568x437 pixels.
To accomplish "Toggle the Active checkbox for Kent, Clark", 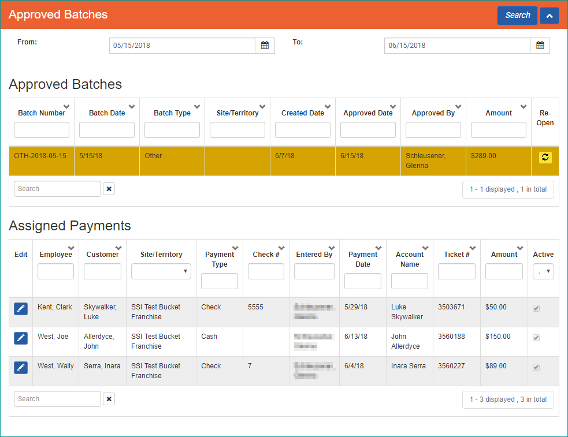I will tap(536, 308).
